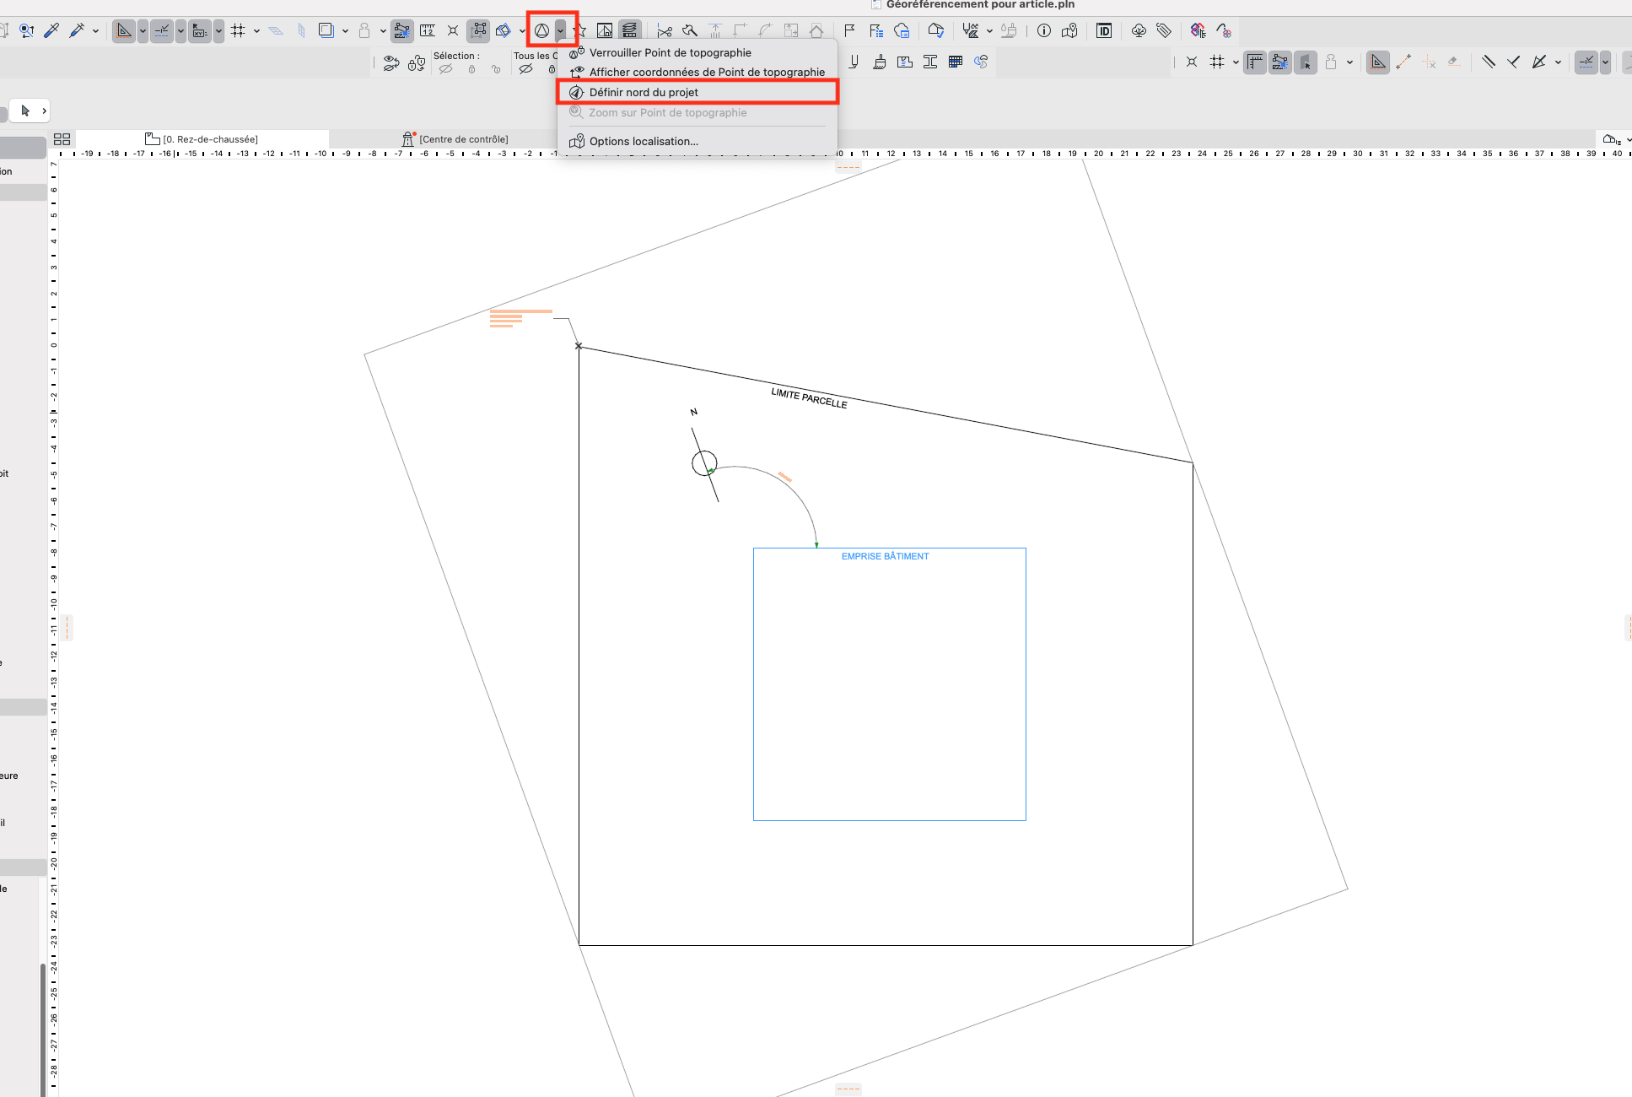Switch to the 'Centre de contrôle' tab

coord(455,139)
